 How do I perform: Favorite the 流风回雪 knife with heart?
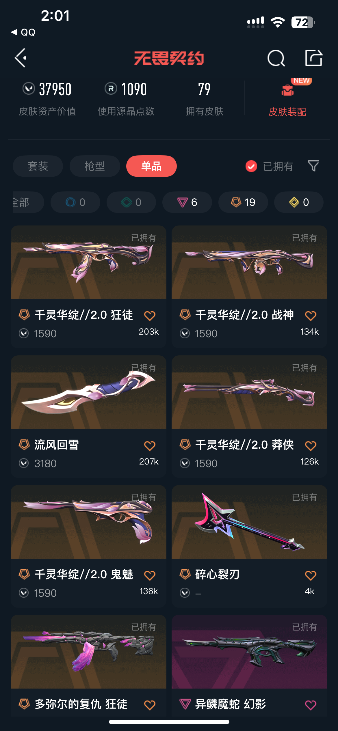(x=150, y=445)
